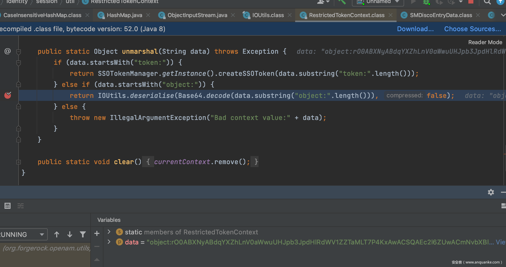The image size is (506, 267).
Task: Expand the folded clear() method in gutter
Action: pos(19,162)
